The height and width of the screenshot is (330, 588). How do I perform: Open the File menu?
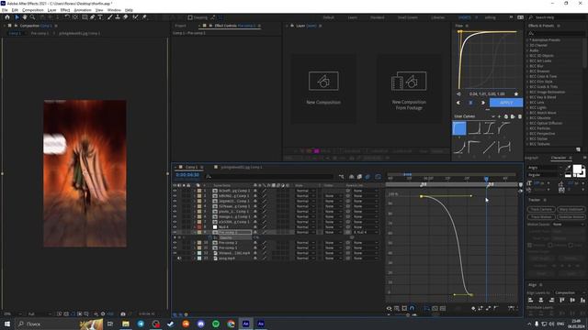pyautogui.click(x=5, y=10)
